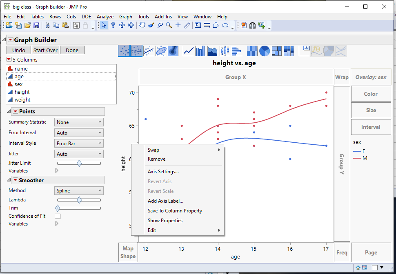This screenshot has width=396, height=274.
Task: Collapse the Graph Builder panel triangle
Action: (3, 40)
